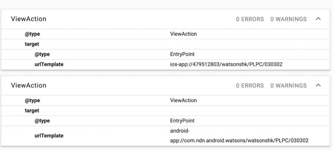The width and height of the screenshot is (333, 150).
Task: Click 0 WARNINGS in the Android ViewAction card
Action: pos(288,86)
